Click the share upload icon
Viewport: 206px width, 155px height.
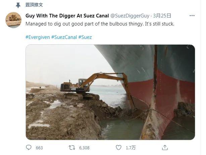tap(164, 148)
